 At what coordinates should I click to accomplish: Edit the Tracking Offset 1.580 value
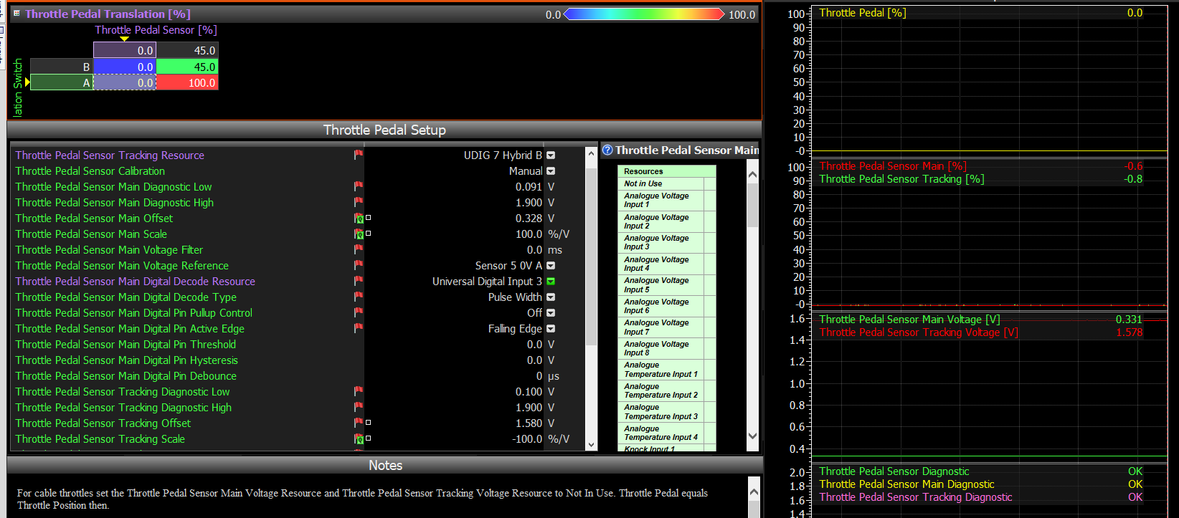tap(529, 423)
